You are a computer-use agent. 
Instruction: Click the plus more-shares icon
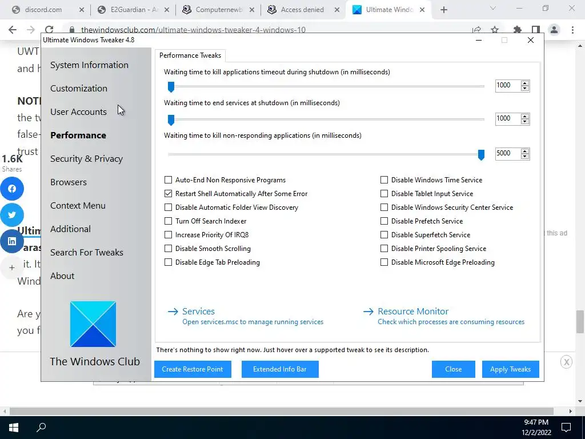[x=12, y=268]
